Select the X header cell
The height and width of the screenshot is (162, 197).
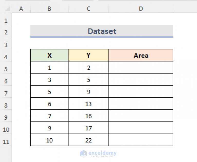point(49,55)
